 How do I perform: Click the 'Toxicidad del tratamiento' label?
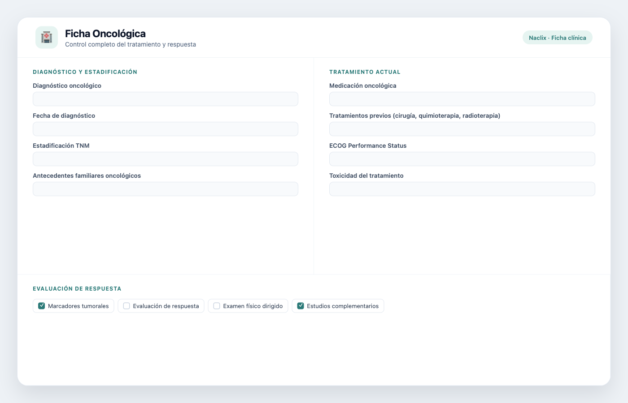[366, 176]
